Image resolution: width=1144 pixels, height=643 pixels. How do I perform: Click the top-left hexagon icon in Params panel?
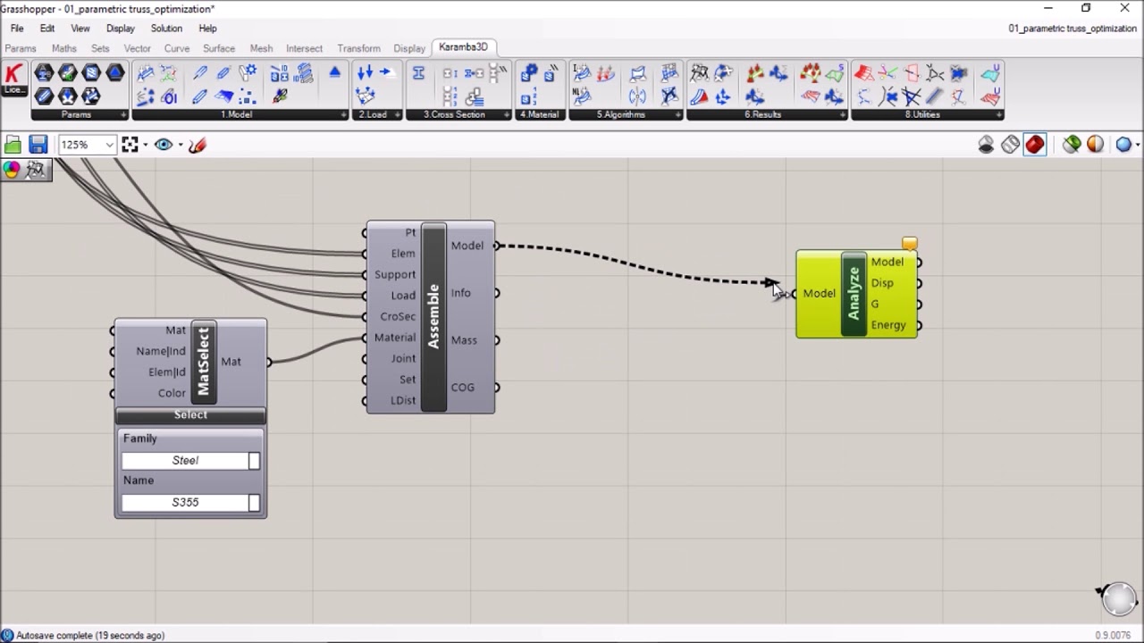pos(44,73)
